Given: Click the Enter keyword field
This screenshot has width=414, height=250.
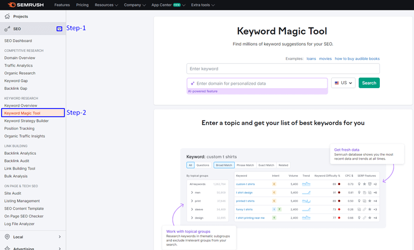Looking at the screenshot, I should click(283, 69).
